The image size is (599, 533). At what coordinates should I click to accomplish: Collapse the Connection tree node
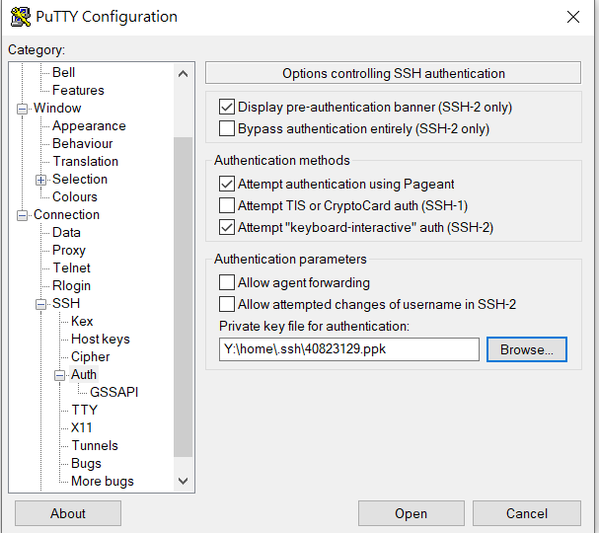tap(23, 215)
